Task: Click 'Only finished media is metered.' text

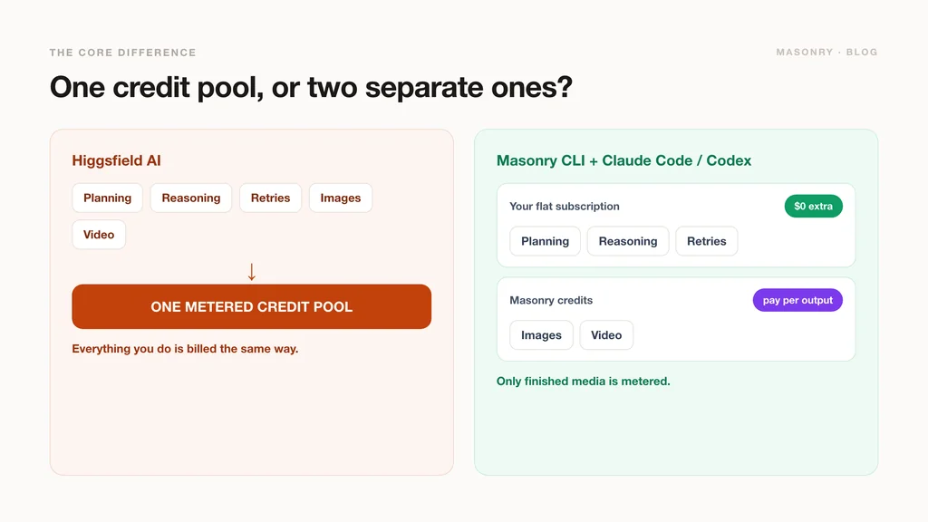Action: point(584,382)
